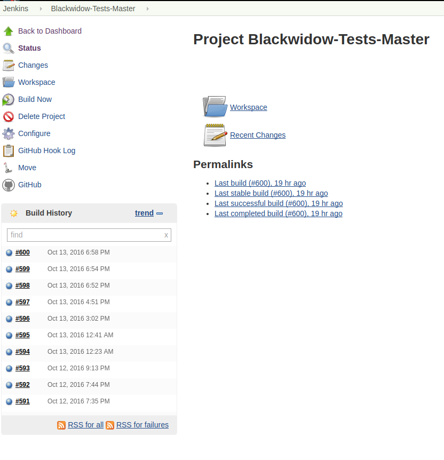Clear the find field with the x button
The image size is (444, 460).
click(x=166, y=235)
